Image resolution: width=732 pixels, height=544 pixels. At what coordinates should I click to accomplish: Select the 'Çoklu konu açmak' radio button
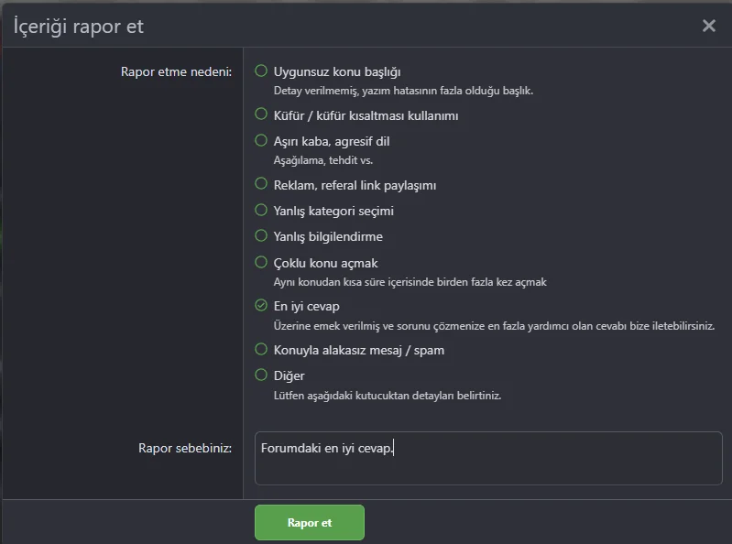(262, 262)
